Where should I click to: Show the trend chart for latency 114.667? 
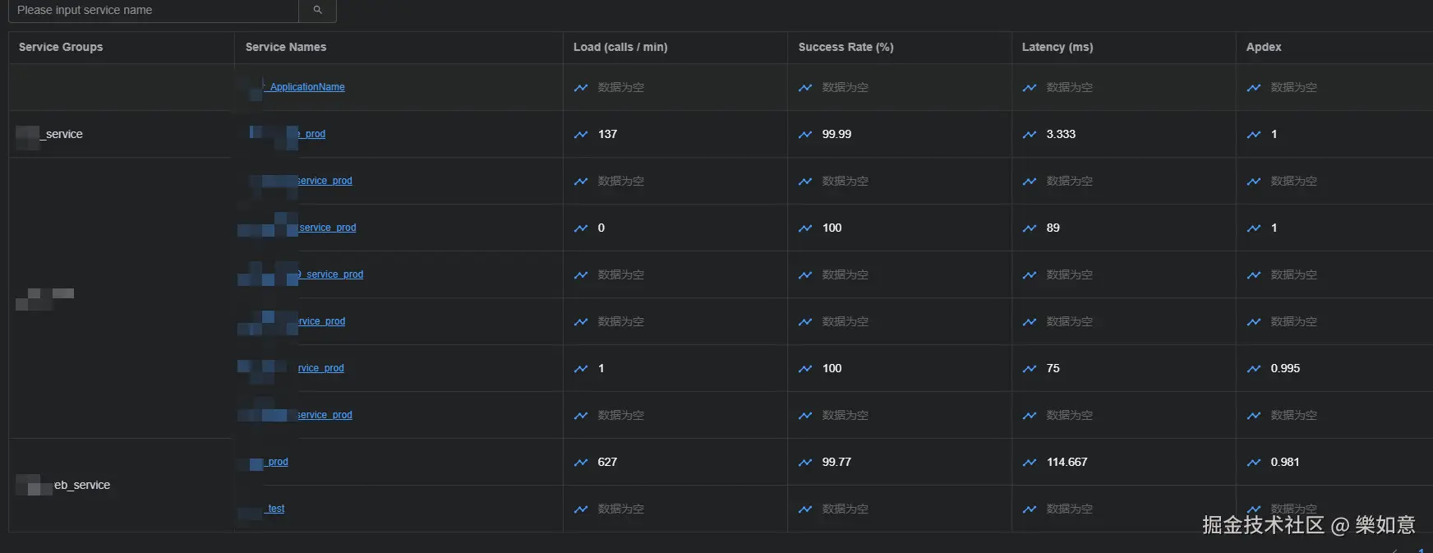[1030, 462]
